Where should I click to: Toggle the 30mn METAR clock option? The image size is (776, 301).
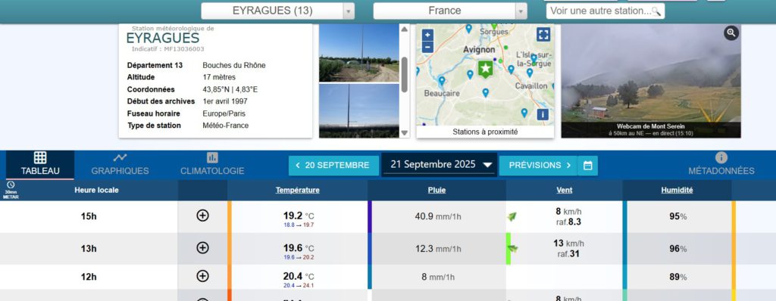11,190
